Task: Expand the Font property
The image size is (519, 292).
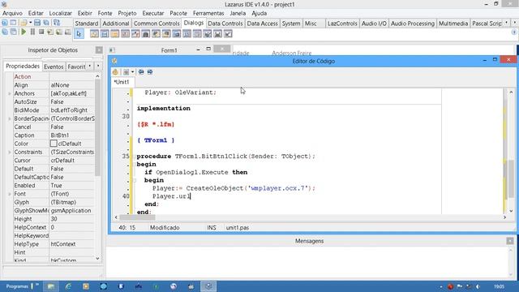Action: (x=9, y=194)
